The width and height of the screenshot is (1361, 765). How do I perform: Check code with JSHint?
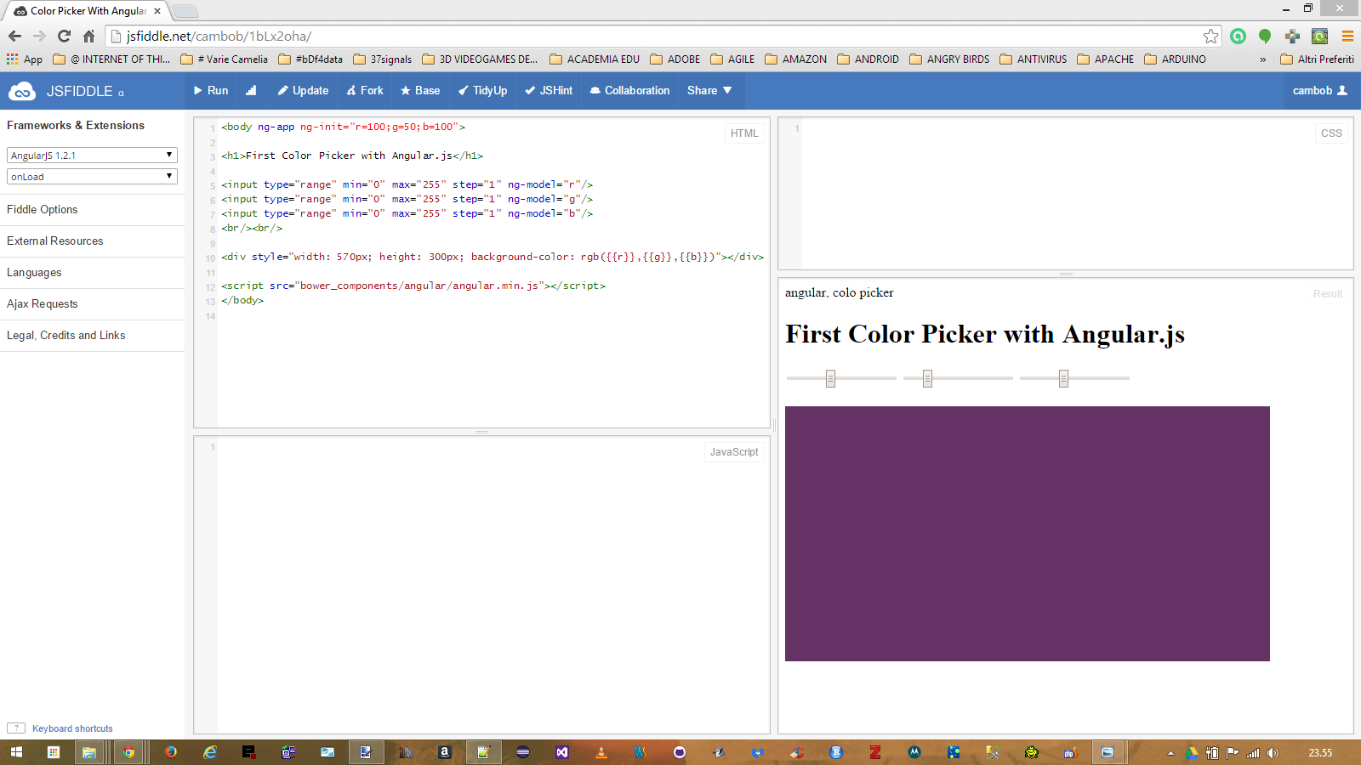point(549,91)
